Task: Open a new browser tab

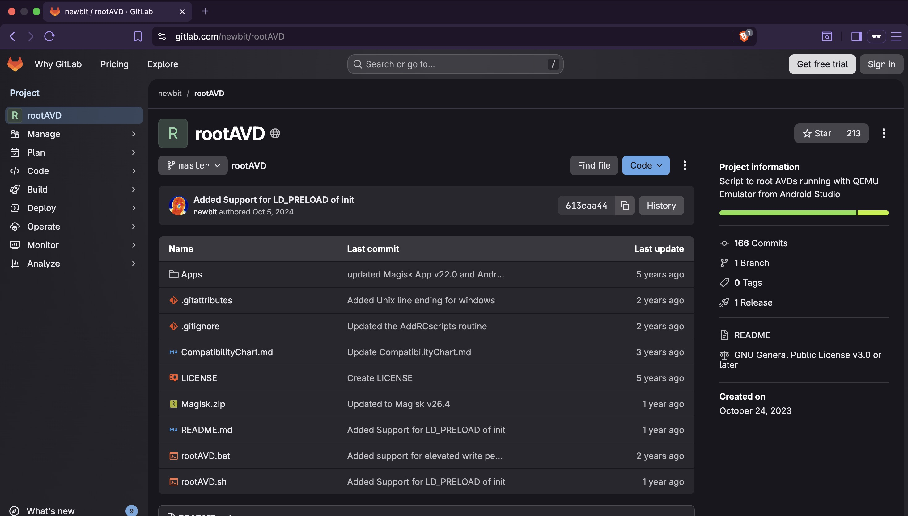Action: tap(205, 11)
